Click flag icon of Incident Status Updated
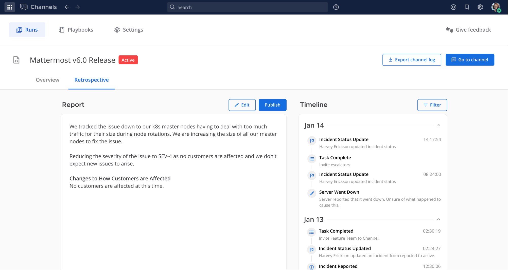Viewport: 508px width, 270px height. coord(311,250)
